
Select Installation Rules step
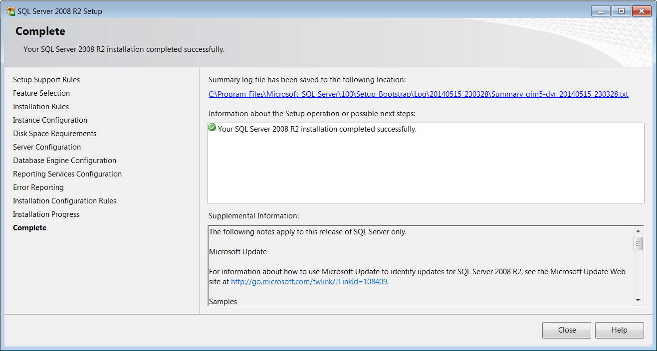coord(41,107)
